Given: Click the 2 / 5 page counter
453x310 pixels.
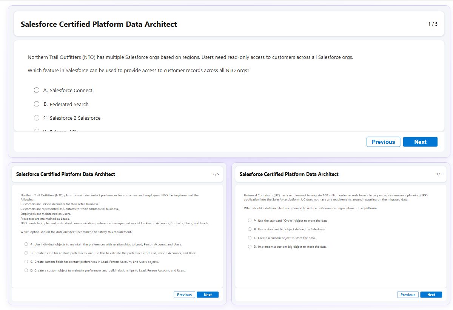Looking at the screenshot, I should 216,174.
